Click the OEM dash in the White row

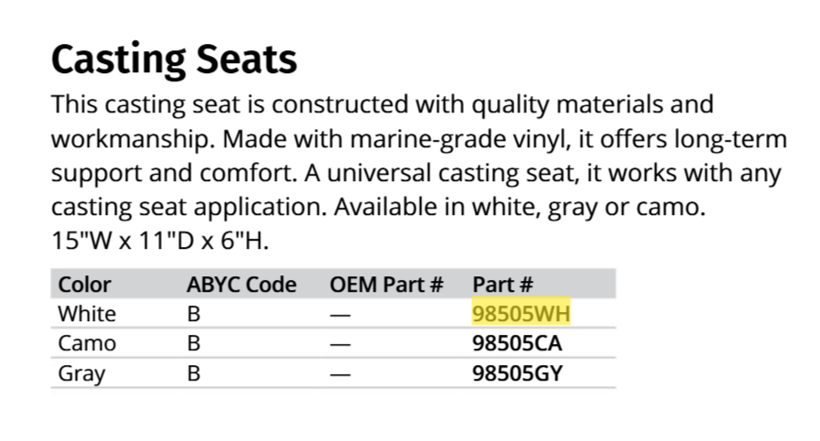click(x=340, y=314)
